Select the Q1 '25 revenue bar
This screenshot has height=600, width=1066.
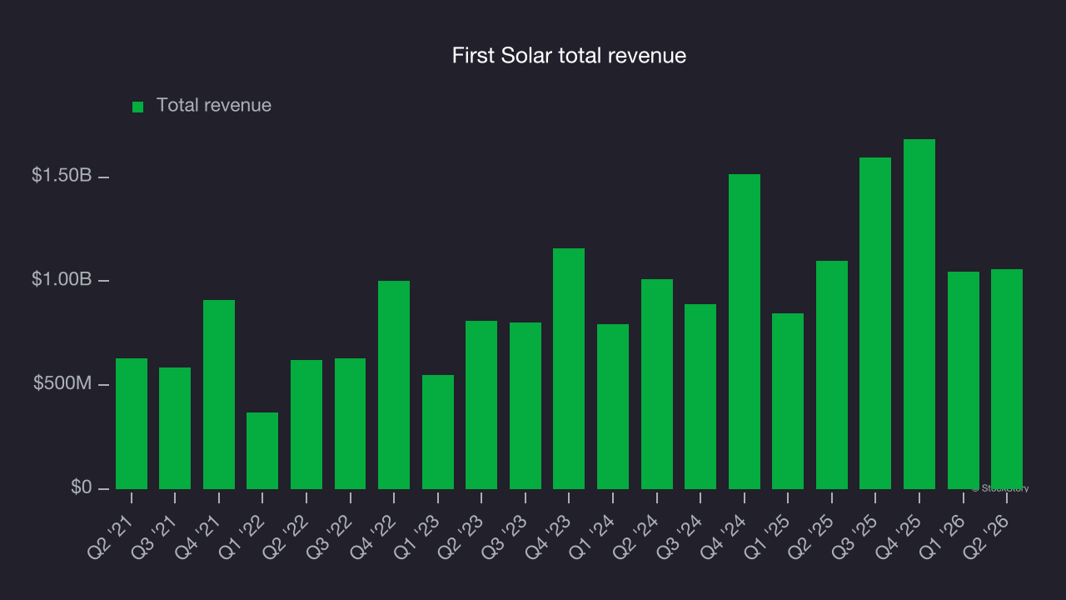coord(788,401)
